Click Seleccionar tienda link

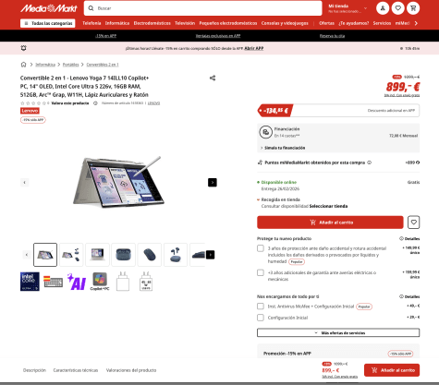click(x=328, y=206)
